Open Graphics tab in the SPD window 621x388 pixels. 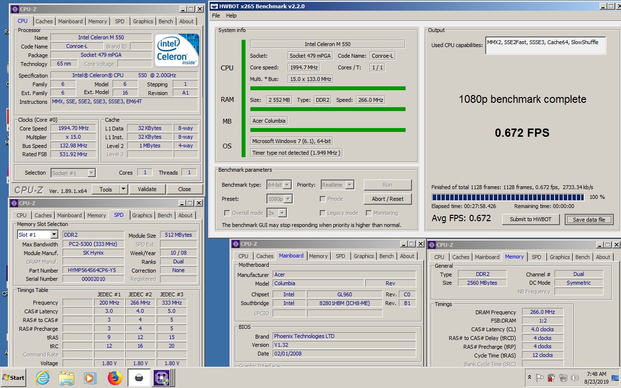click(142, 215)
